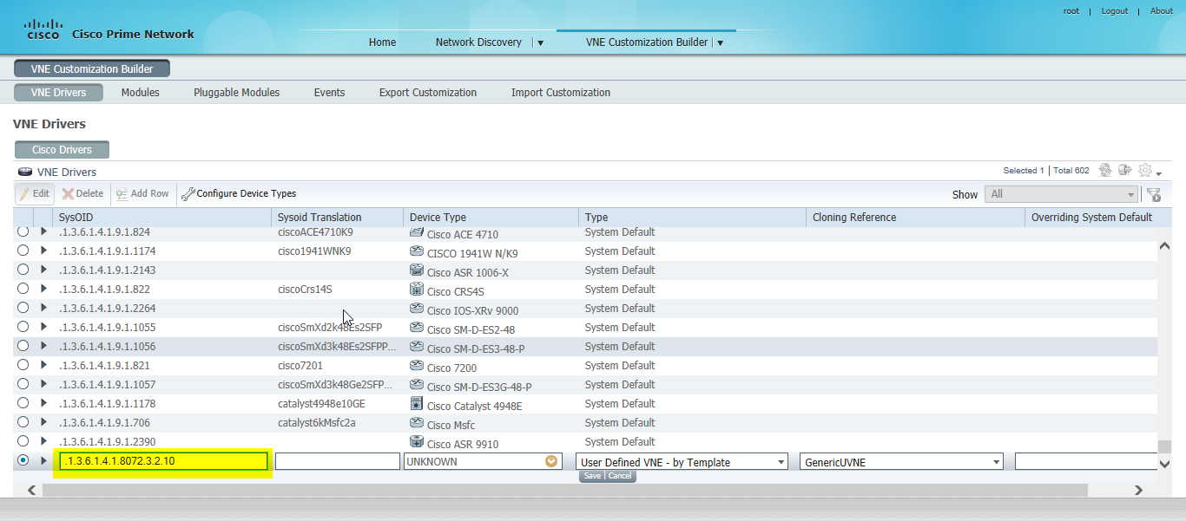The height and width of the screenshot is (521, 1186).
Task: Select the radio button for the new row
Action: coord(23,460)
